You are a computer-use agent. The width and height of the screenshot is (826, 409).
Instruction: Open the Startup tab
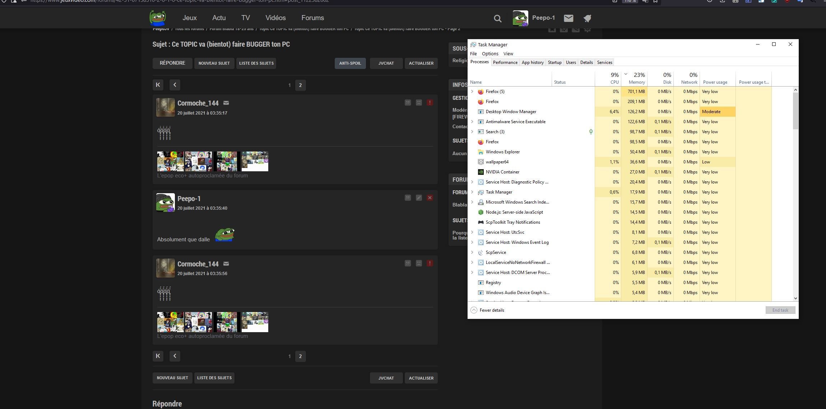tap(554, 62)
